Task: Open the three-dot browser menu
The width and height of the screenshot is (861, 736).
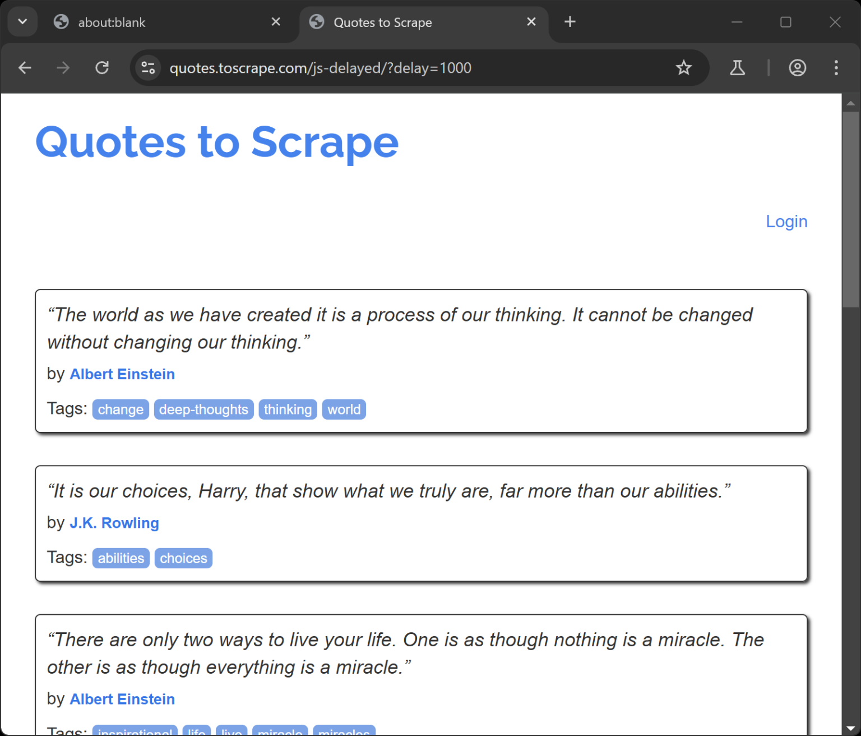Action: pos(835,68)
